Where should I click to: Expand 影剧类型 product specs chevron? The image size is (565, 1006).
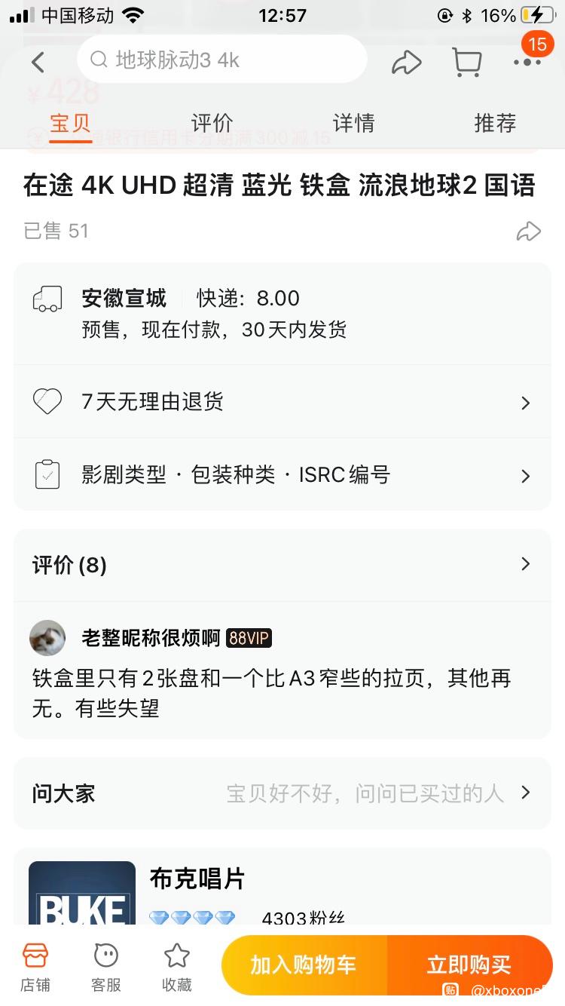tap(526, 476)
